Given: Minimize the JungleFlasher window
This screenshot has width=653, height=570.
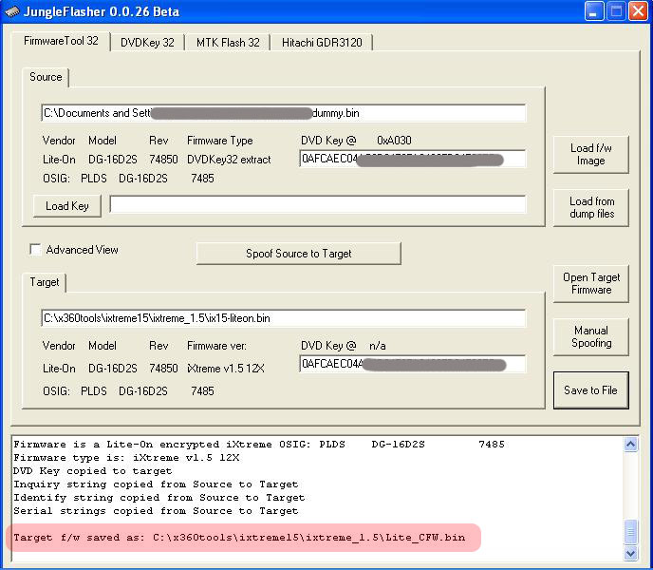Looking at the screenshot, I should point(594,11).
